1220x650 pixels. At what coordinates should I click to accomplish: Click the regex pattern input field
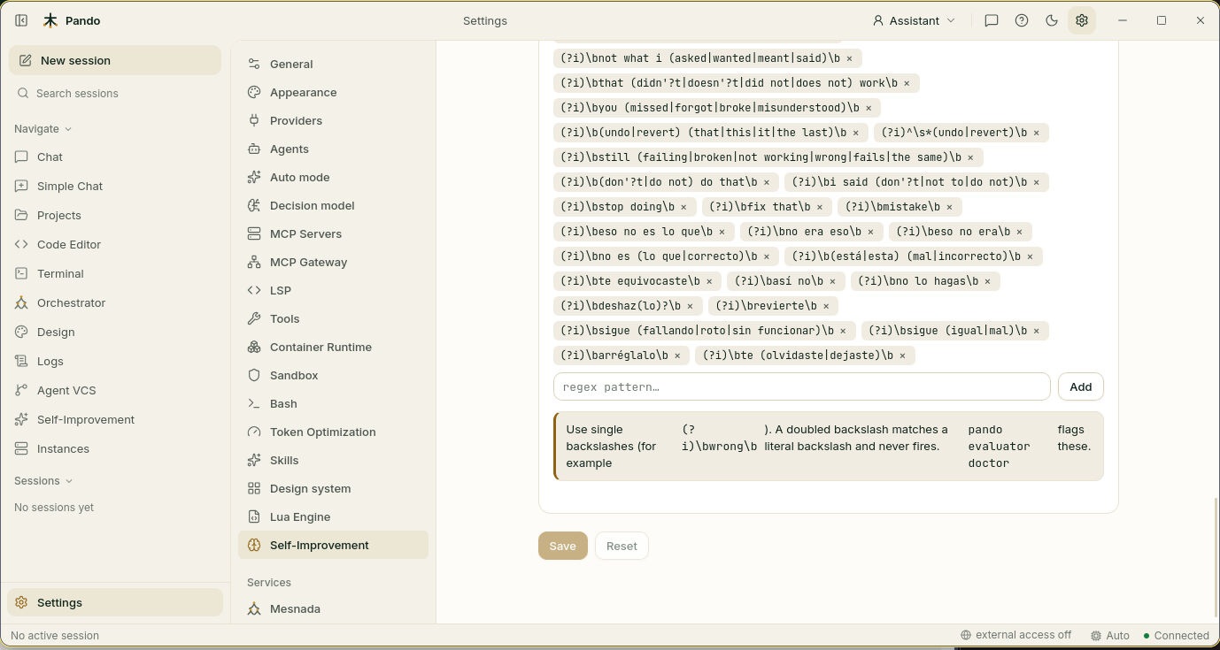[x=801, y=386]
